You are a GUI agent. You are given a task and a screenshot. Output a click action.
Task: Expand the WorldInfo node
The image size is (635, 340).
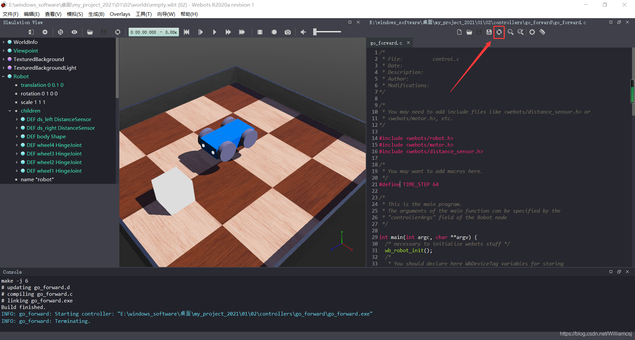(3, 42)
